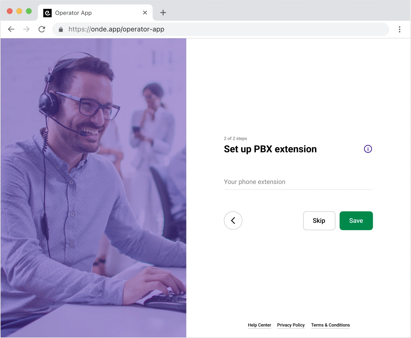
Task: Click the photo of the headset operator
Action: click(93, 188)
